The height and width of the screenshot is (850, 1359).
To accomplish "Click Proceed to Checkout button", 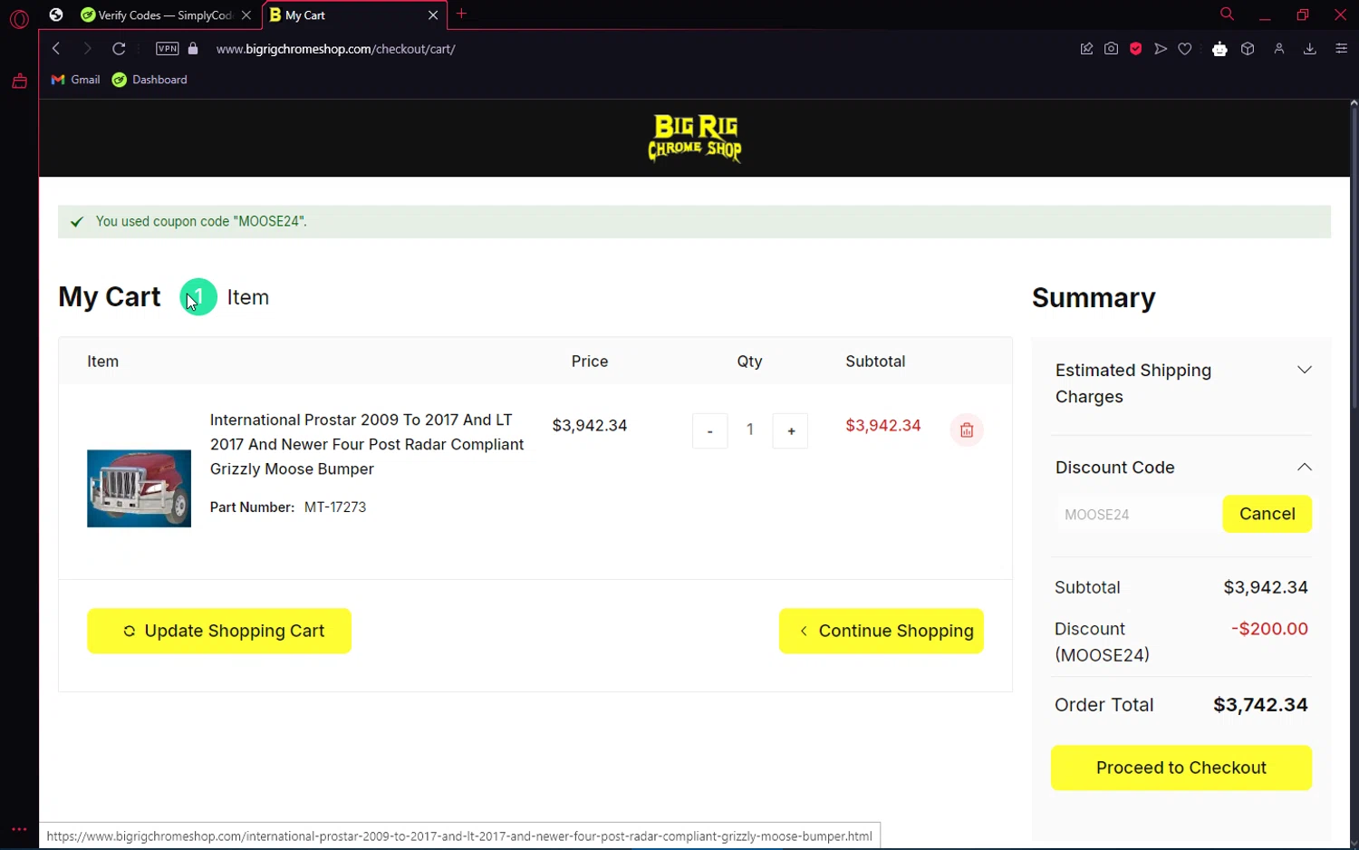I will pyautogui.click(x=1181, y=768).
